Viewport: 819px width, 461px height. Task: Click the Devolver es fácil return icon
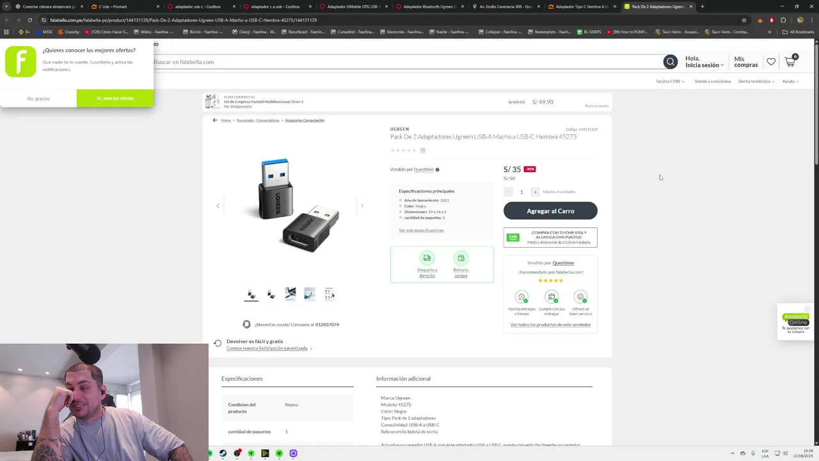click(x=218, y=344)
